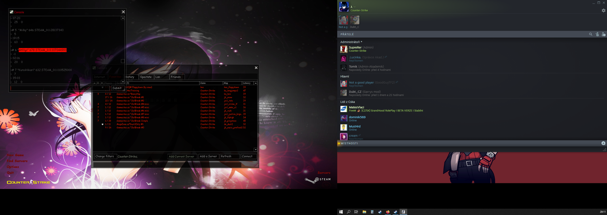Open the Dubt_C favorite friend thumbnail

(355, 20)
